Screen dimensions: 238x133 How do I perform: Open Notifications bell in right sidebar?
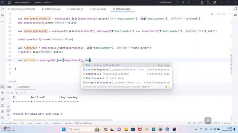[x=235, y=9]
